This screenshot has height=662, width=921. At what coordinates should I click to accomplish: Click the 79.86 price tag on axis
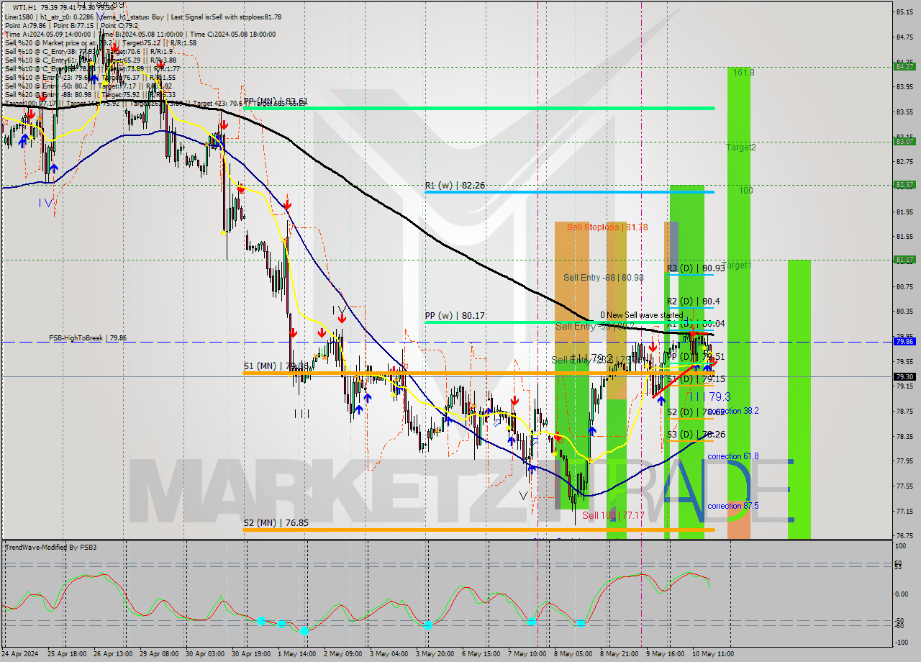click(904, 342)
